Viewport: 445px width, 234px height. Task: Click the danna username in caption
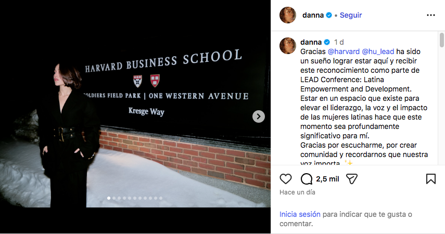point(311,42)
